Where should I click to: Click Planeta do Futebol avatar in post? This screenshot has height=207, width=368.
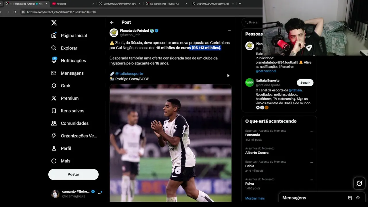[x=114, y=33]
